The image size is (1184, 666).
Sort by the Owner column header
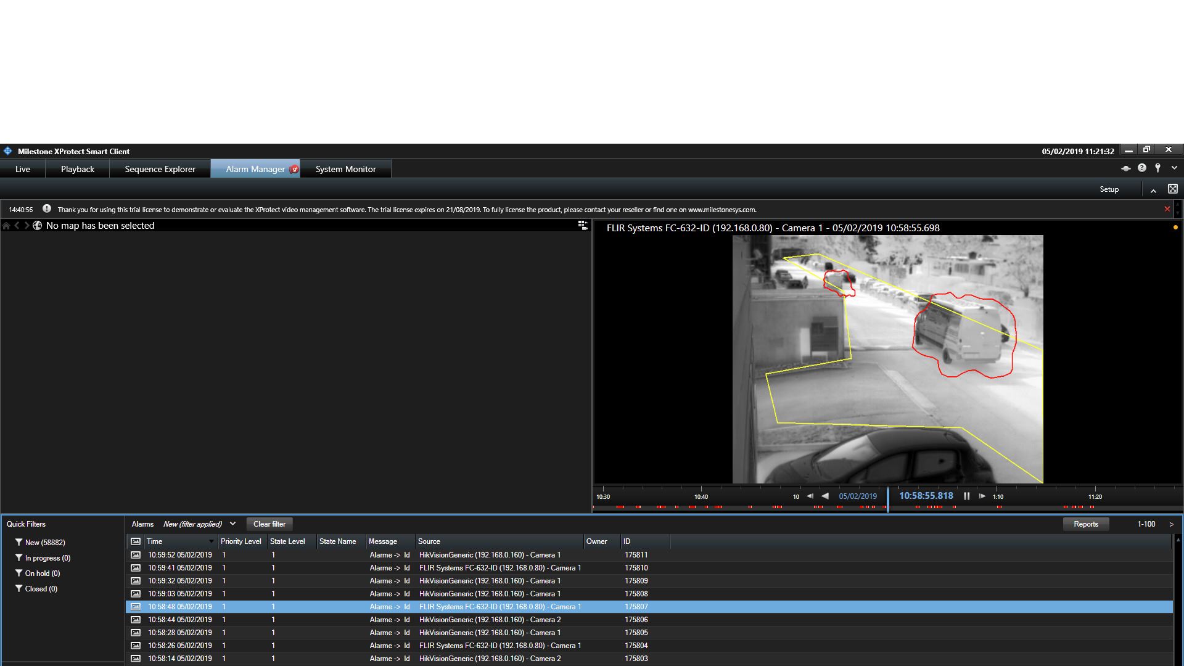602,541
